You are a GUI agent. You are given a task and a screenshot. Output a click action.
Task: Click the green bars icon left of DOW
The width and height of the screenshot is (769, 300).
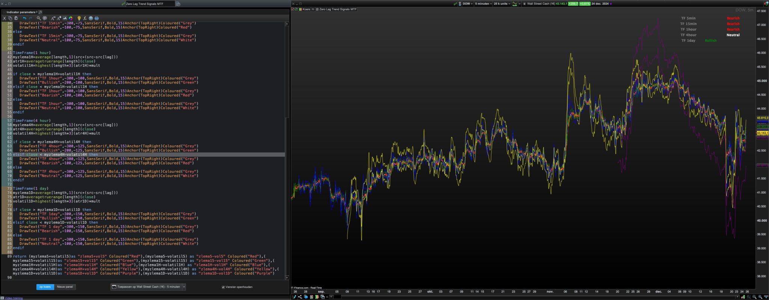pyautogui.click(x=455, y=4)
